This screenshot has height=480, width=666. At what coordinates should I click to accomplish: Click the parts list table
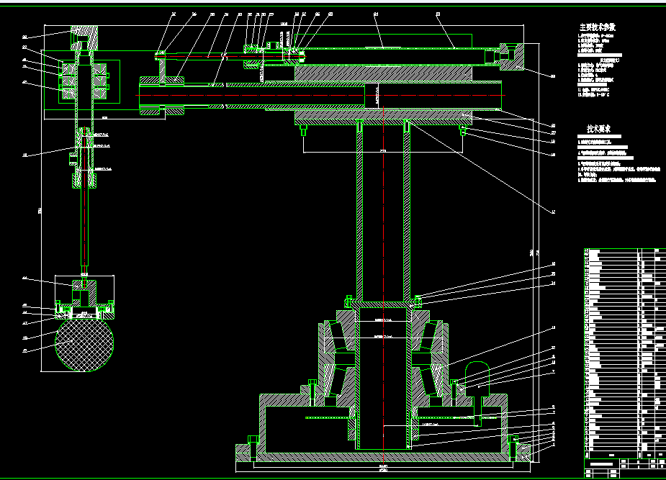click(625, 353)
